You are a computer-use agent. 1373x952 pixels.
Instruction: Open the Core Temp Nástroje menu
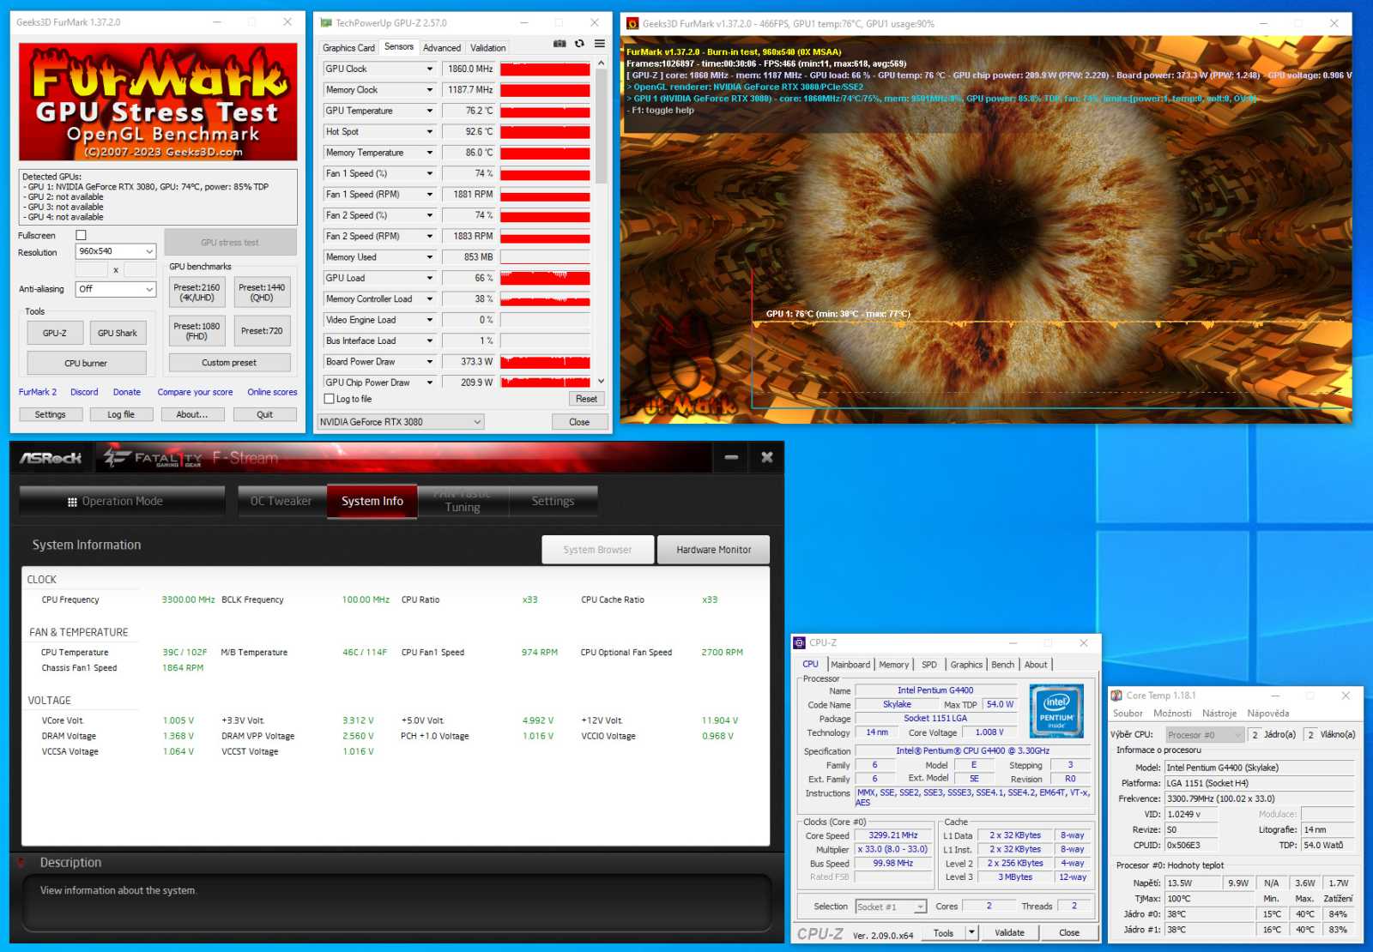tap(1219, 714)
